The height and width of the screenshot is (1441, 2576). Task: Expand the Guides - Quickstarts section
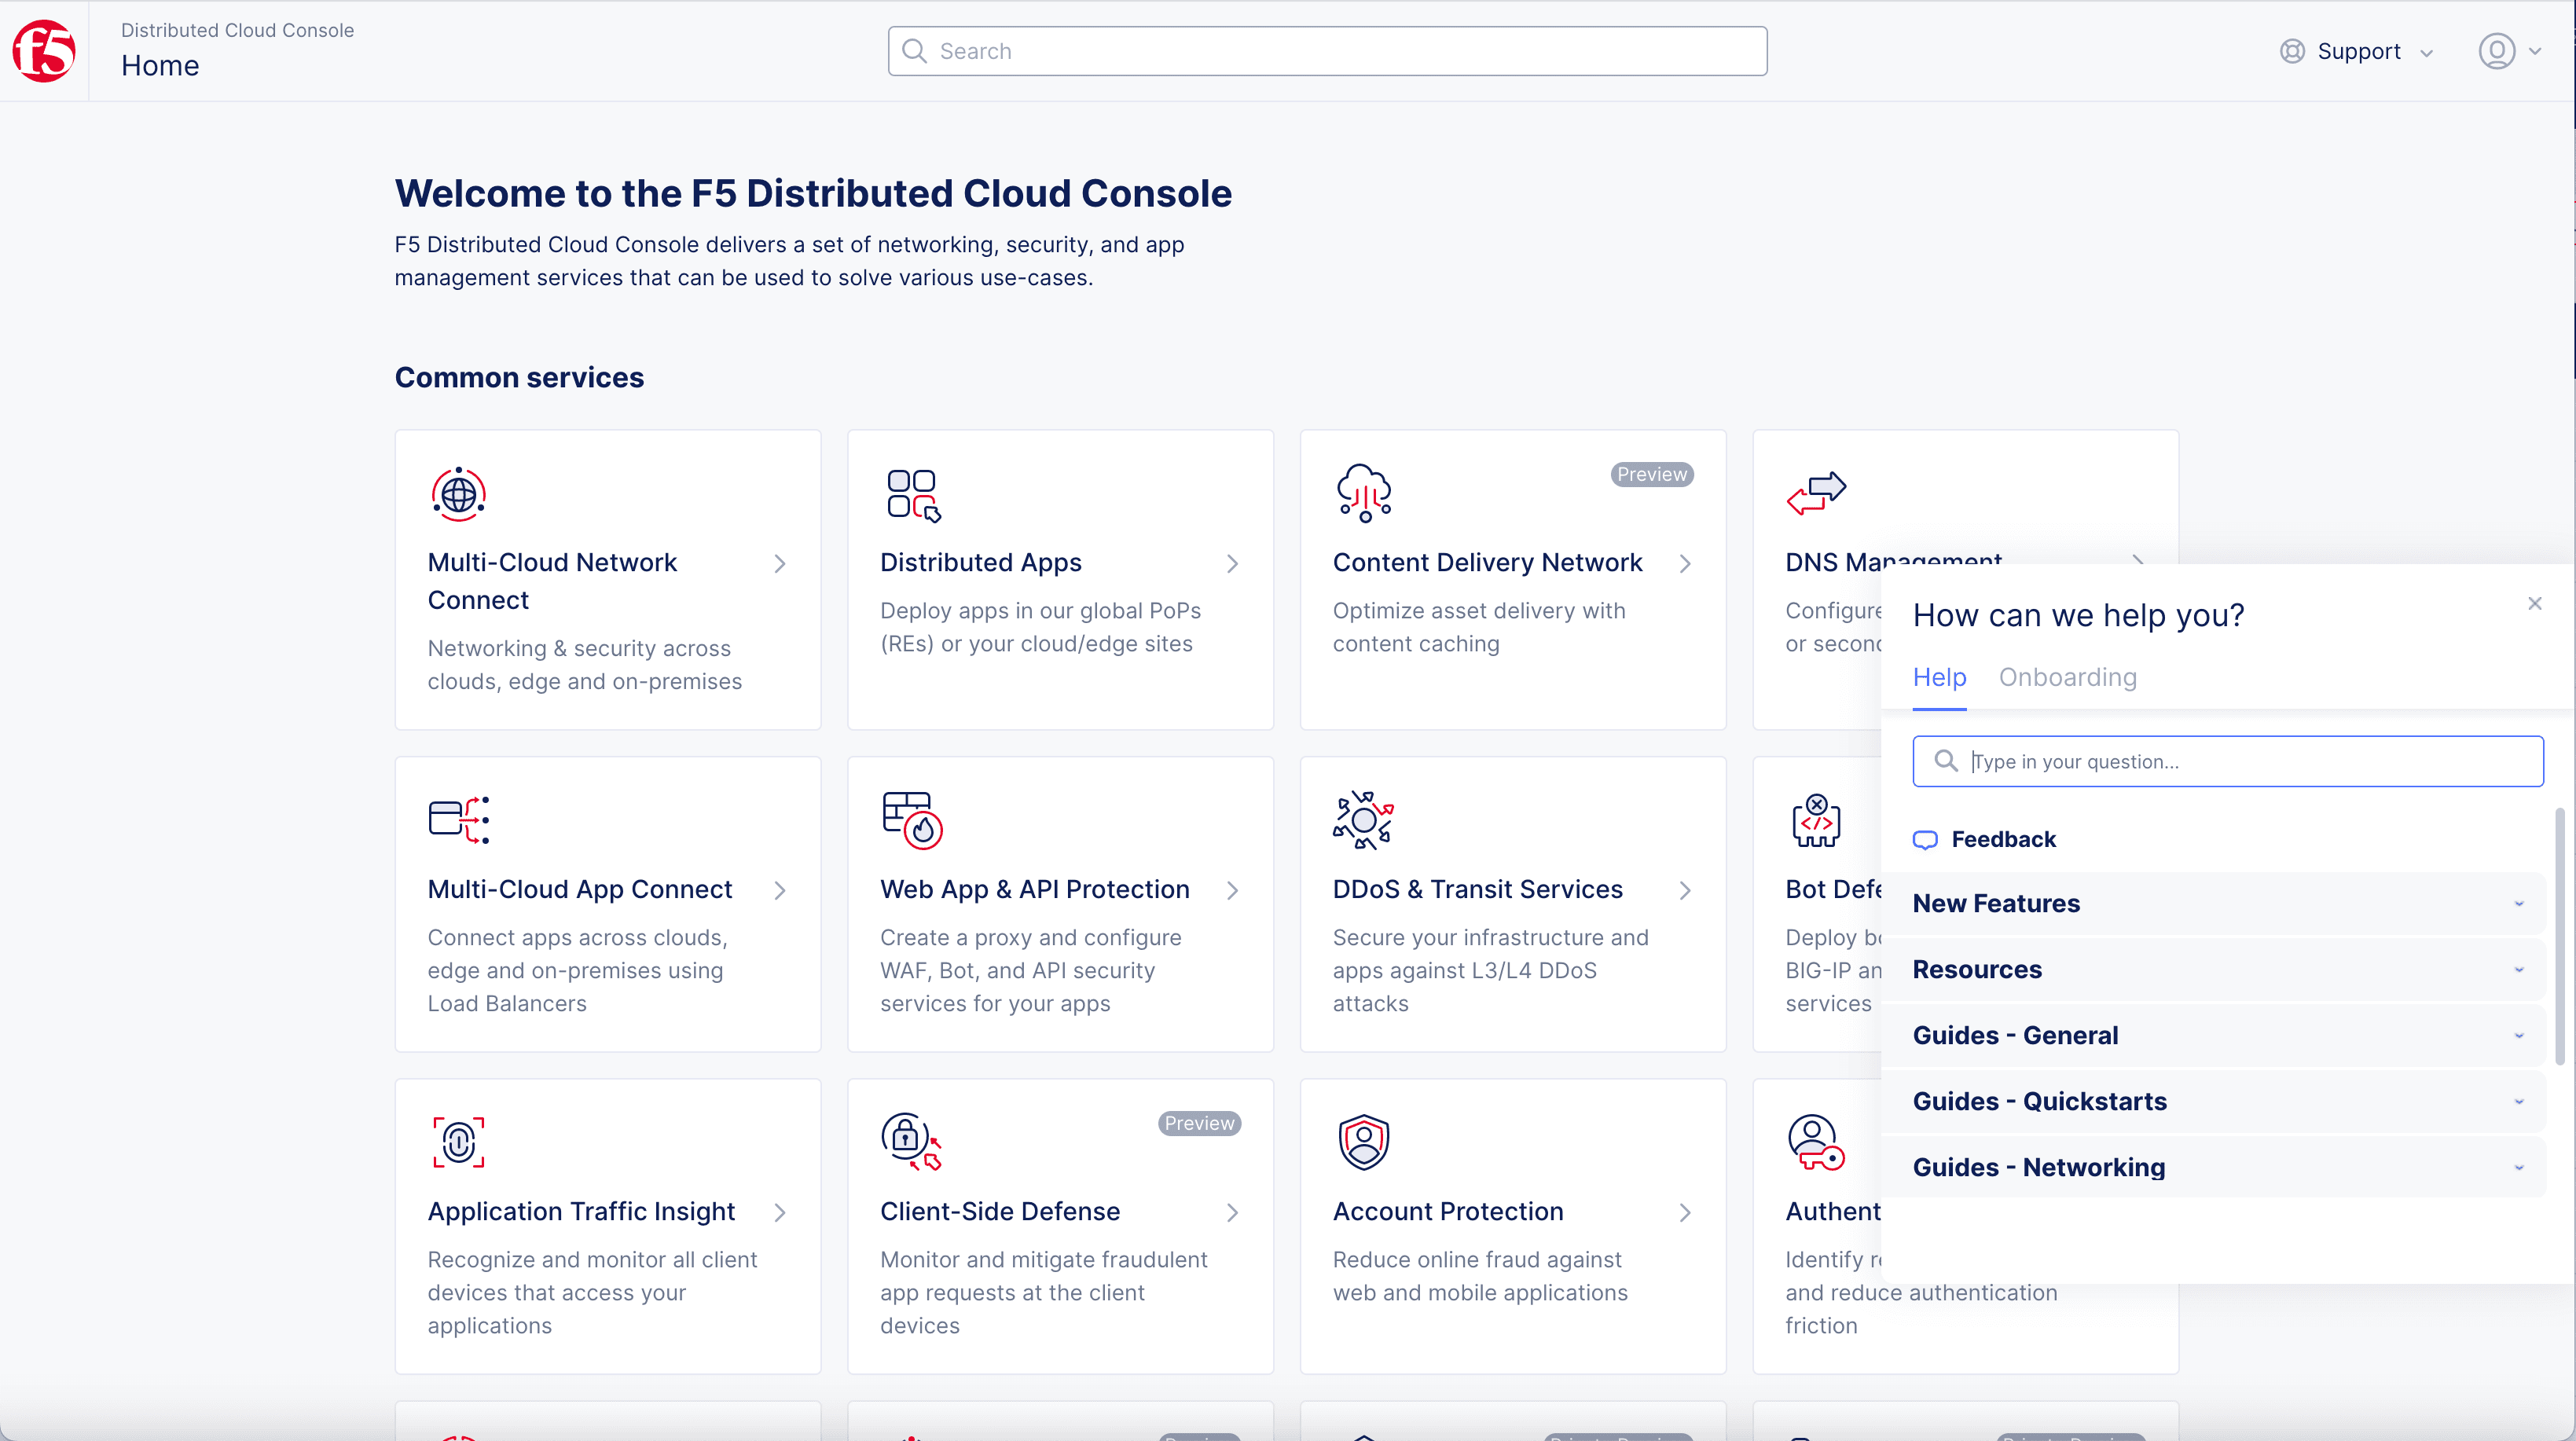(x=2220, y=1100)
